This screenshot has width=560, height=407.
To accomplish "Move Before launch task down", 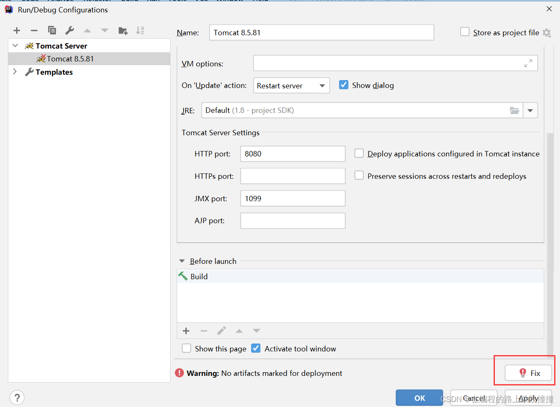I will 256,331.
